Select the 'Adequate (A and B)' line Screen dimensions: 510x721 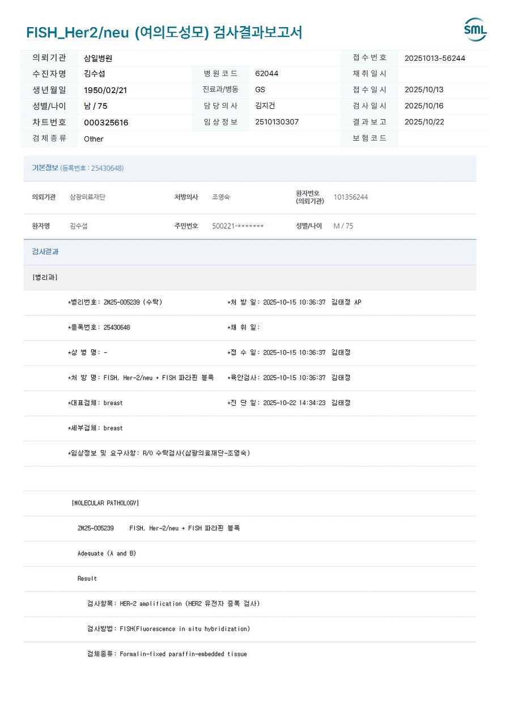point(107,554)
